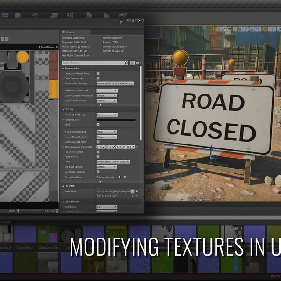
Task: Click the Brightness value field
Action: (107, 207)
